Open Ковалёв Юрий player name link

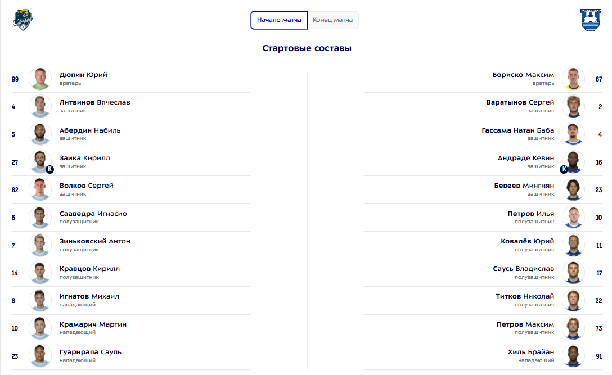(527, 241)
